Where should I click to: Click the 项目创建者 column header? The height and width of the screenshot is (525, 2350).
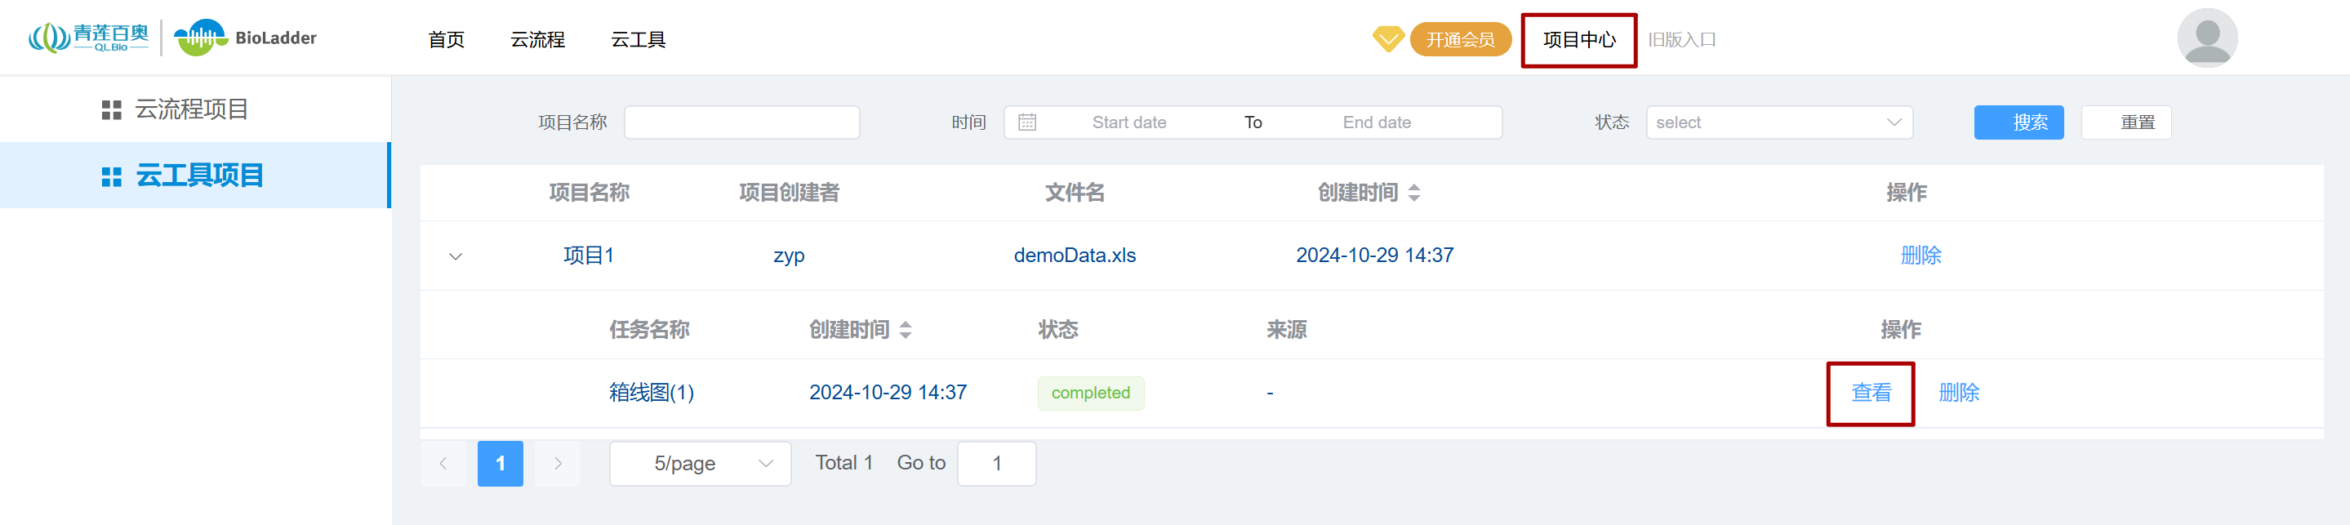coord(789,193)
